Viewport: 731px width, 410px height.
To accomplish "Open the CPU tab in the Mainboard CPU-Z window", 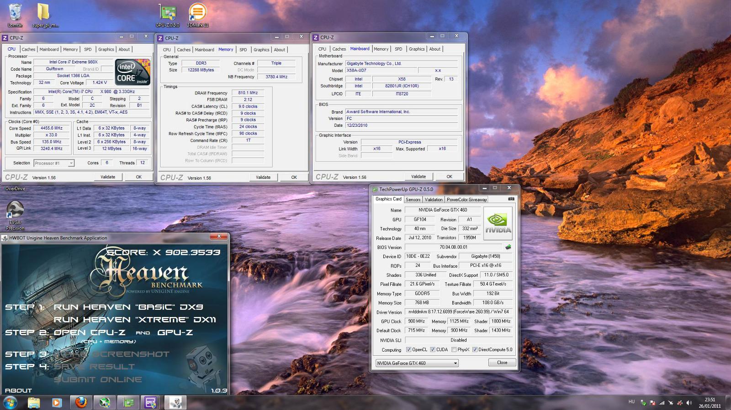I will pyautogui.click(x=322, y=49).
